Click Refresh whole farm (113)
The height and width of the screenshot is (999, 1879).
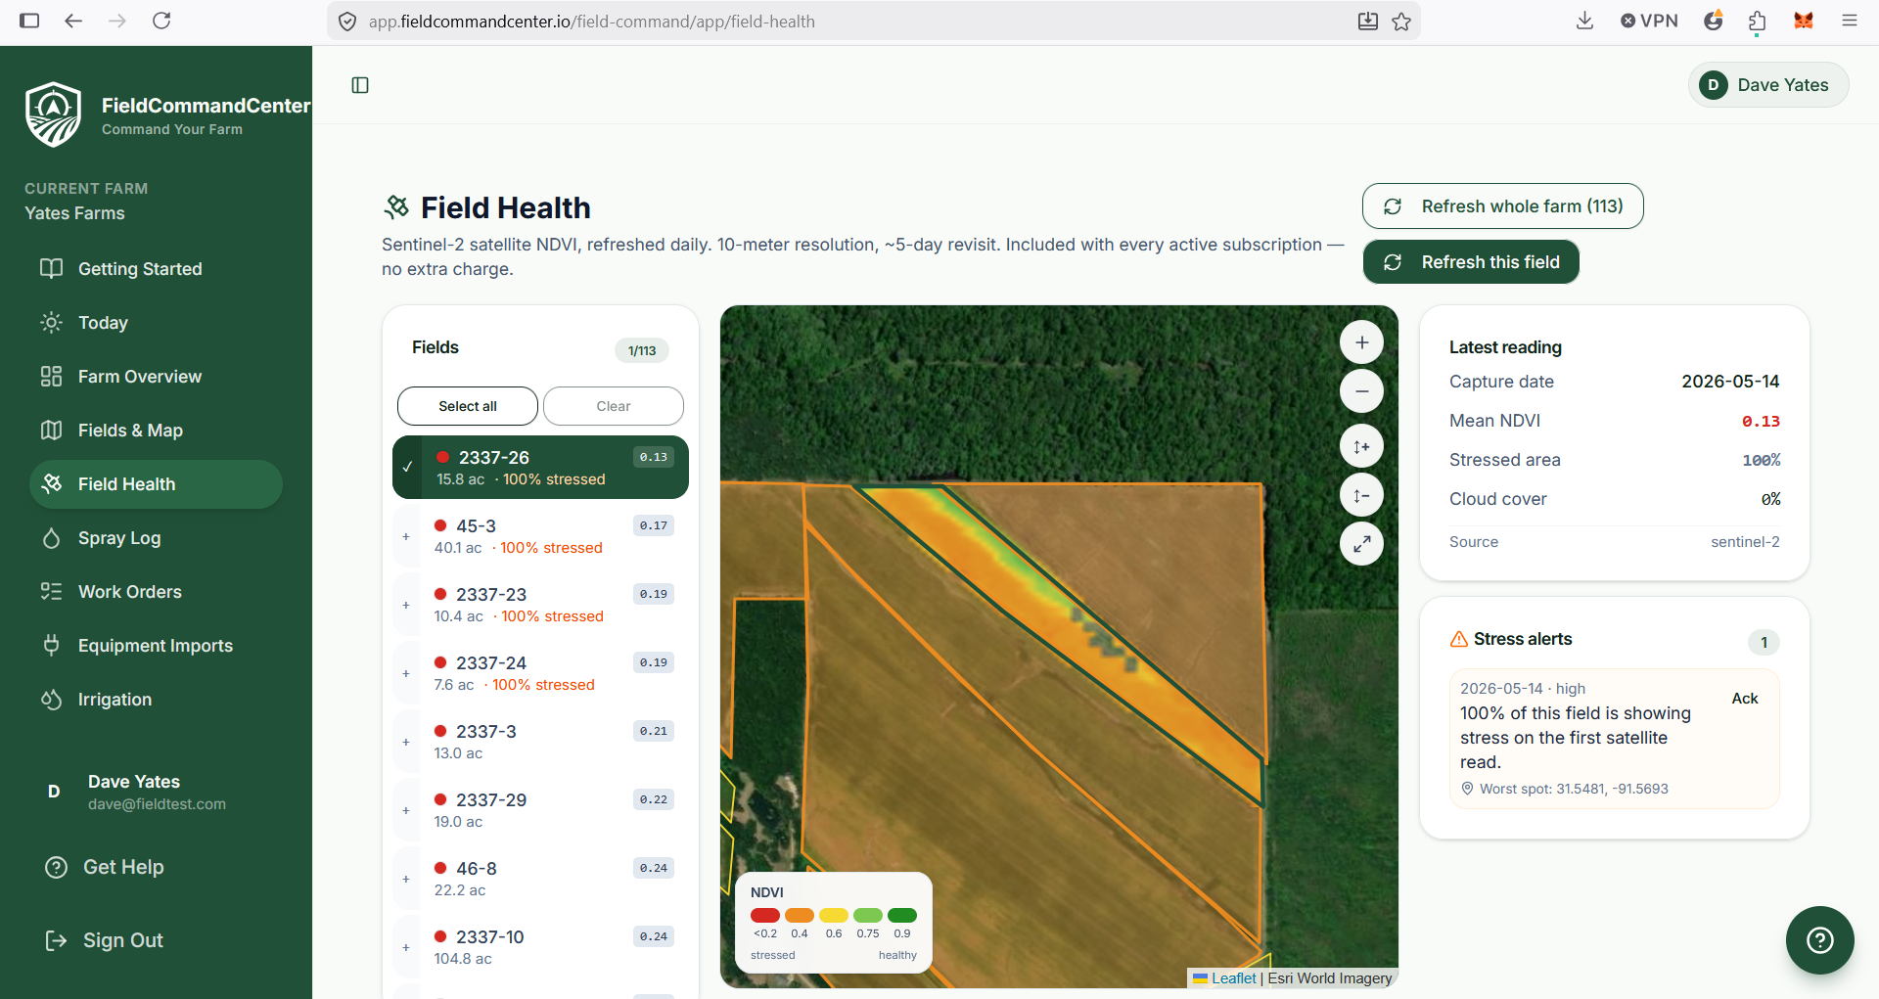point(1502,206)
